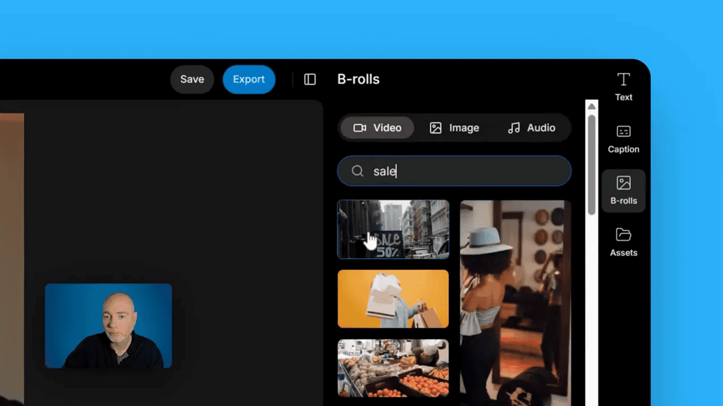Click the sidebar layout toggle icon near Export
723x406 pixels.
pos(309,80)
